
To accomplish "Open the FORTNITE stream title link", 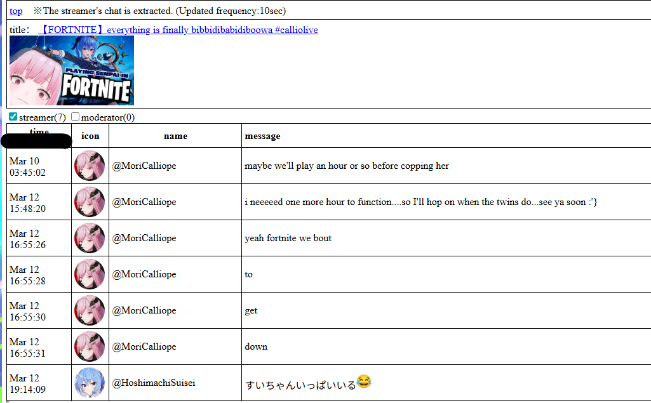I will [178, 30].
